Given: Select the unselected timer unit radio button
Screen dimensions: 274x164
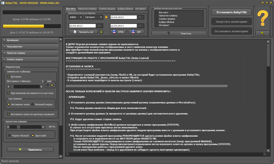Looking at the screenshot, I should pyautogui.click(x=48, y=85).
